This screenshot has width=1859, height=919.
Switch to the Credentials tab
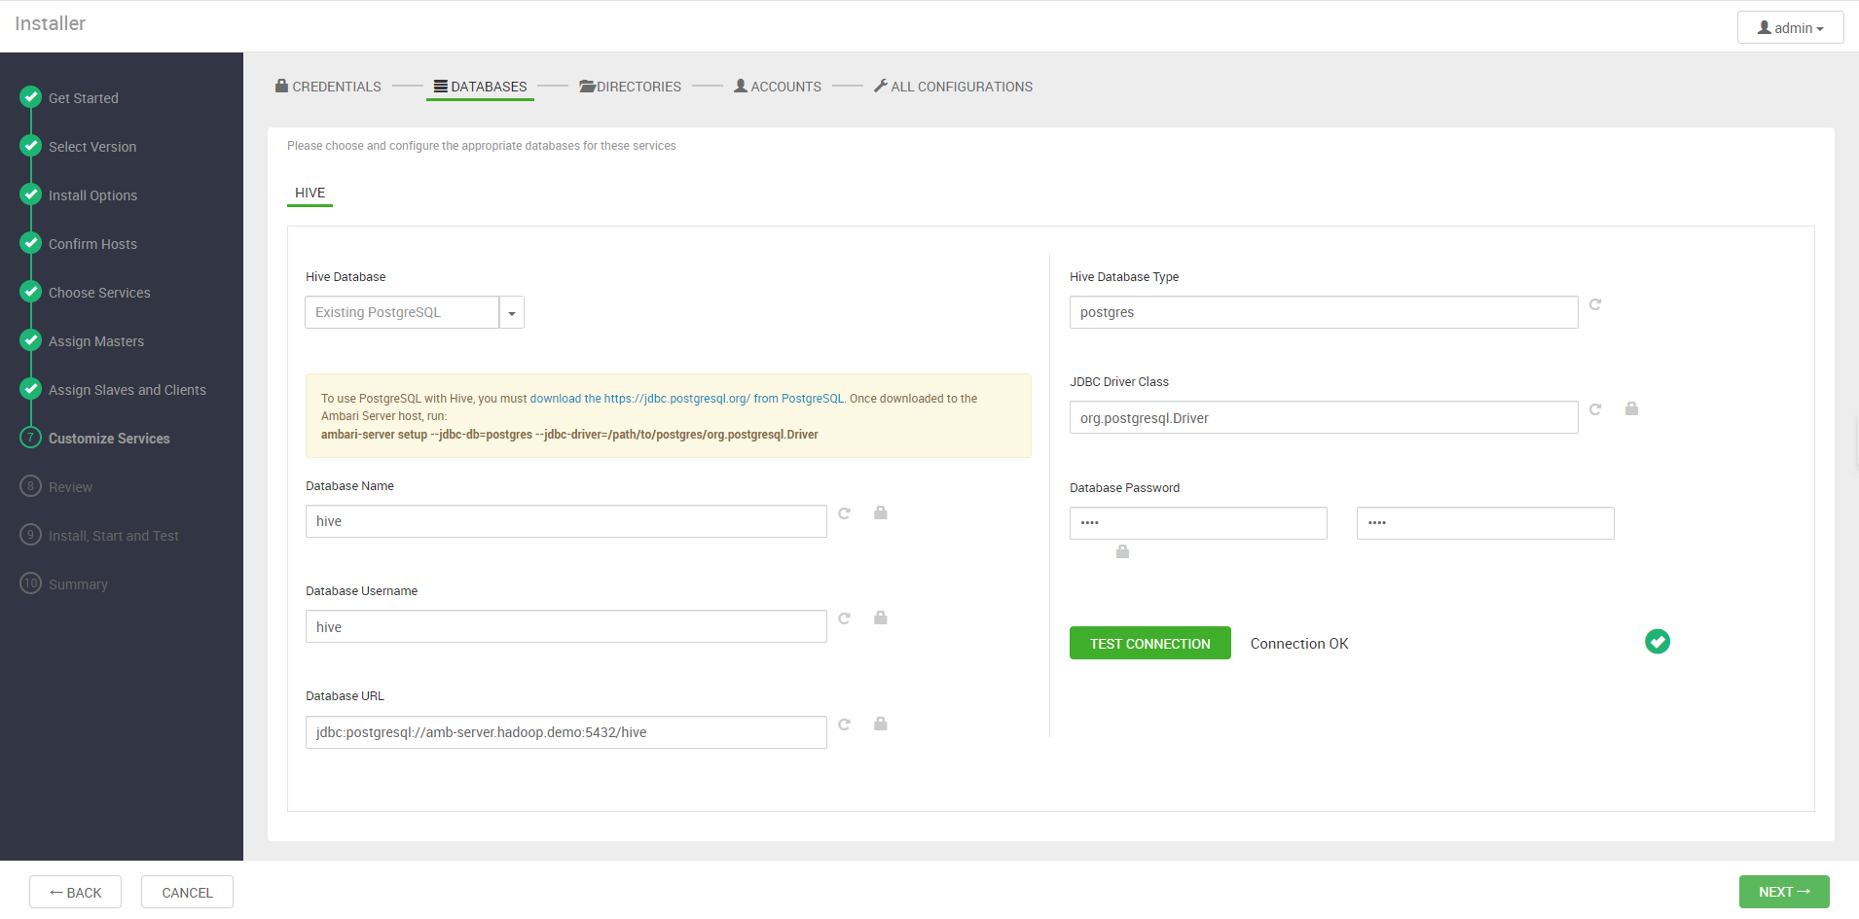point(328,87)
